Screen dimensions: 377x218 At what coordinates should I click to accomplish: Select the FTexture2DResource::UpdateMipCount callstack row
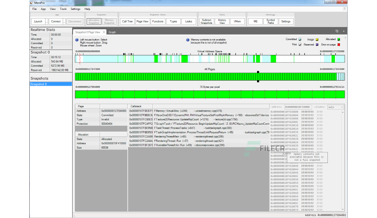199,119
